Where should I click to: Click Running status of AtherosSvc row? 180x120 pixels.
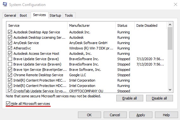pos(123,48)
